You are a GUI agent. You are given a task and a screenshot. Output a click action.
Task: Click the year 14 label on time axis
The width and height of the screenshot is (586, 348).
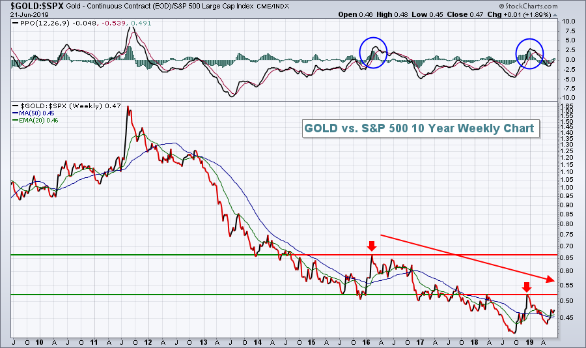tap(257, 342)
